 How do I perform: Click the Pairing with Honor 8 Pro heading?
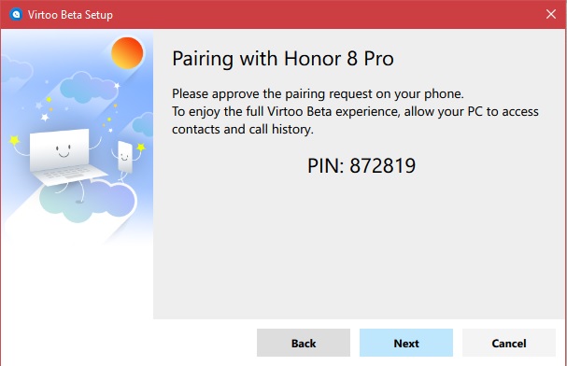point(283,59)
